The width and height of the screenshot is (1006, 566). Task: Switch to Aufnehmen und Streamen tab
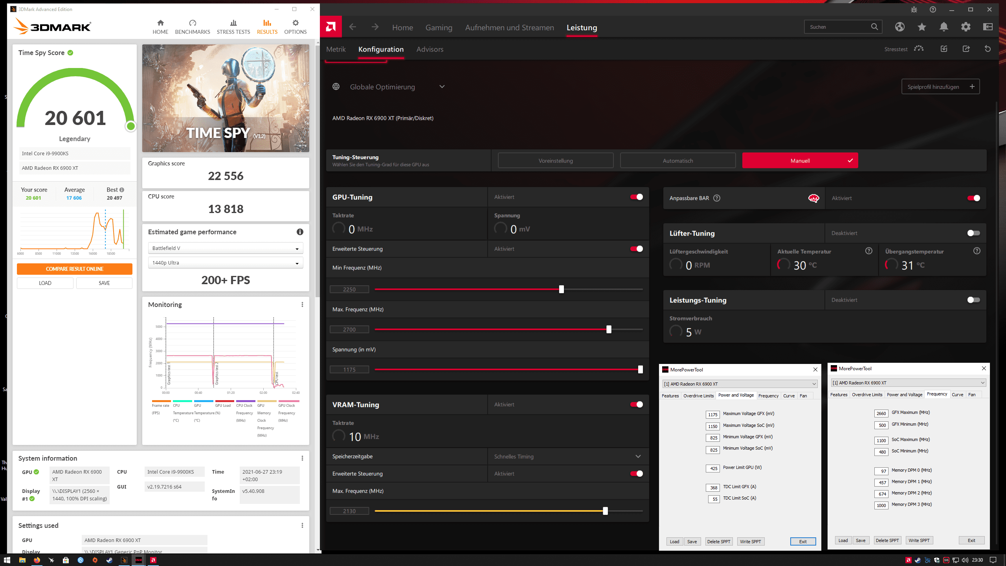[x=509, y=28]
